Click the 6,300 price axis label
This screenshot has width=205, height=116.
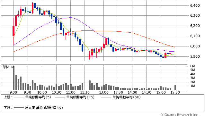pyautogui.click(x=195, y=16)
